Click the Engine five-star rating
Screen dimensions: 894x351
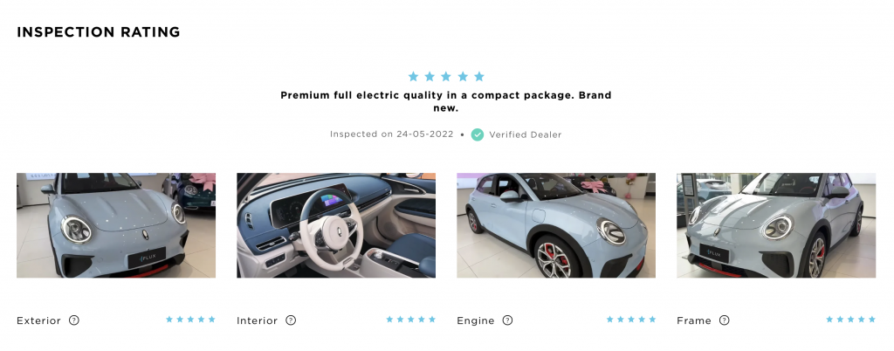pos(631,320)
